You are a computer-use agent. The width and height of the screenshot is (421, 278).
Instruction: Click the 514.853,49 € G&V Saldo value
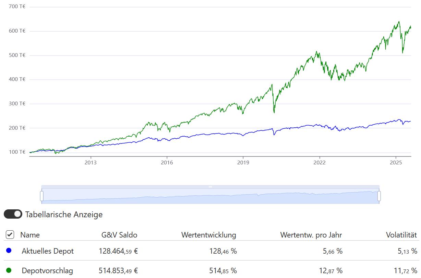click(118, 270)
